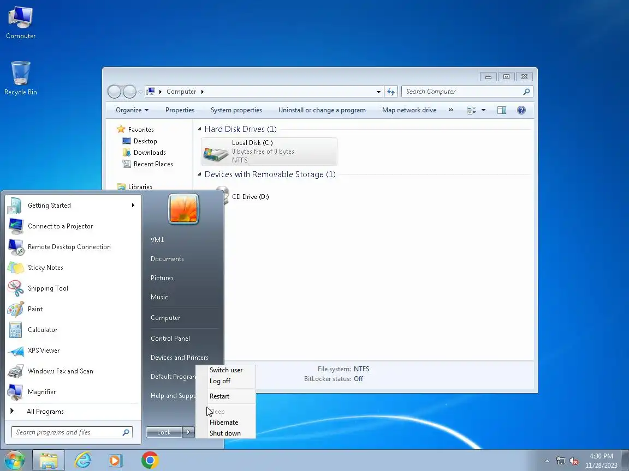Click Uninstall or change a program

322,110
